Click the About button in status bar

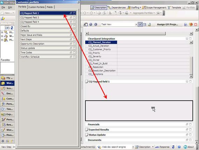189,147
